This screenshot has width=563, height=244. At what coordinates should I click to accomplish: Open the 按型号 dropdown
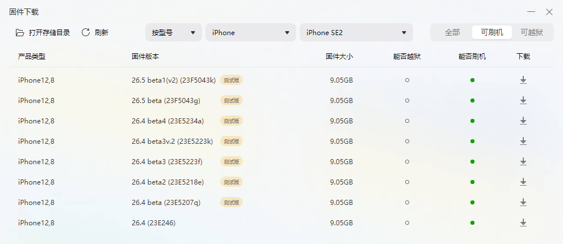173,32
